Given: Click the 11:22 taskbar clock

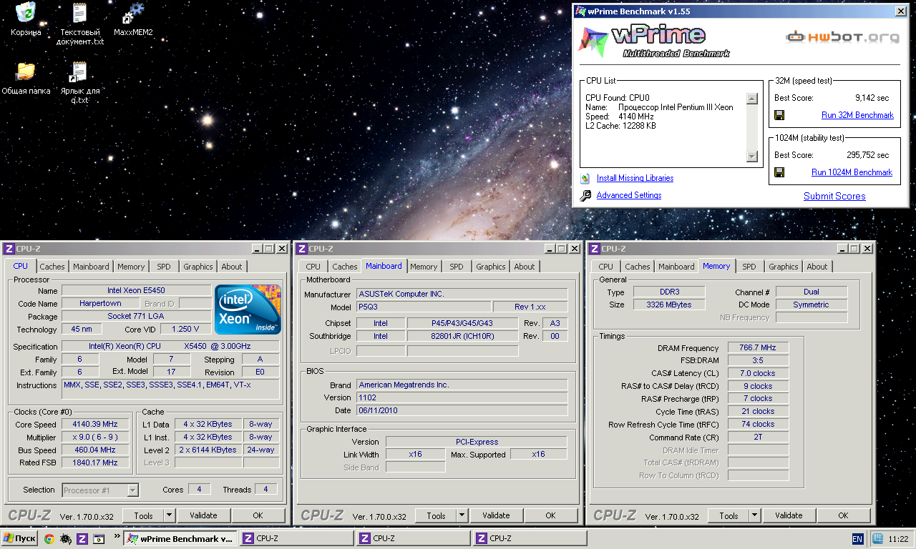Looking at the screenshot, I should click(x=898, y=539).
